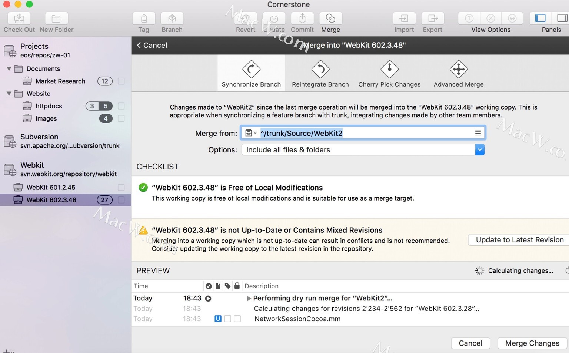Open the Projects repository
This screenshot has height=353, width=569.
(x=66, y=50)
